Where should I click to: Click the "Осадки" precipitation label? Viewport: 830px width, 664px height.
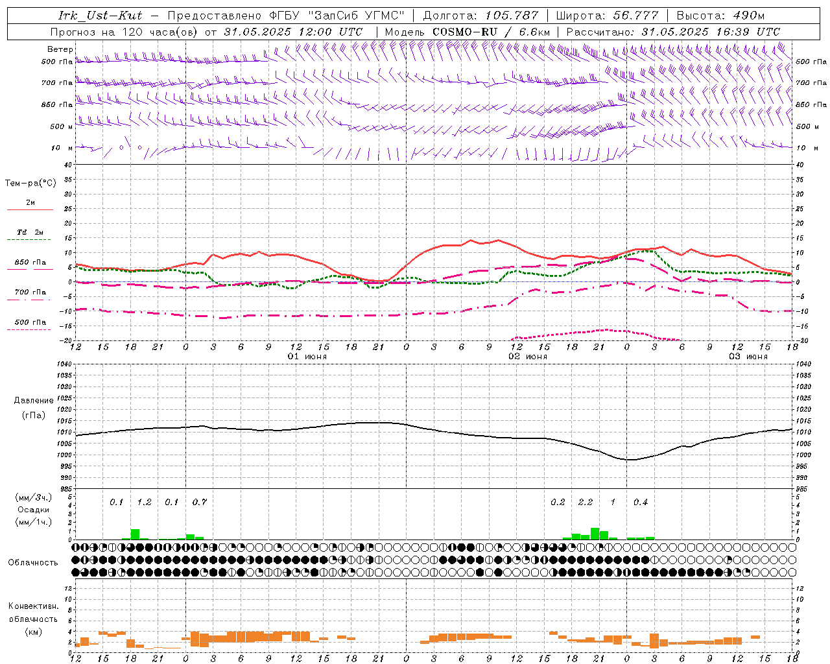tap(34, 510)
